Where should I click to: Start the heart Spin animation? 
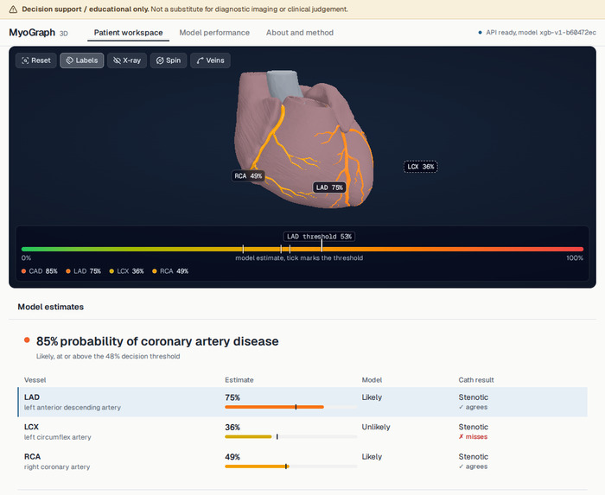click(169, 60)
